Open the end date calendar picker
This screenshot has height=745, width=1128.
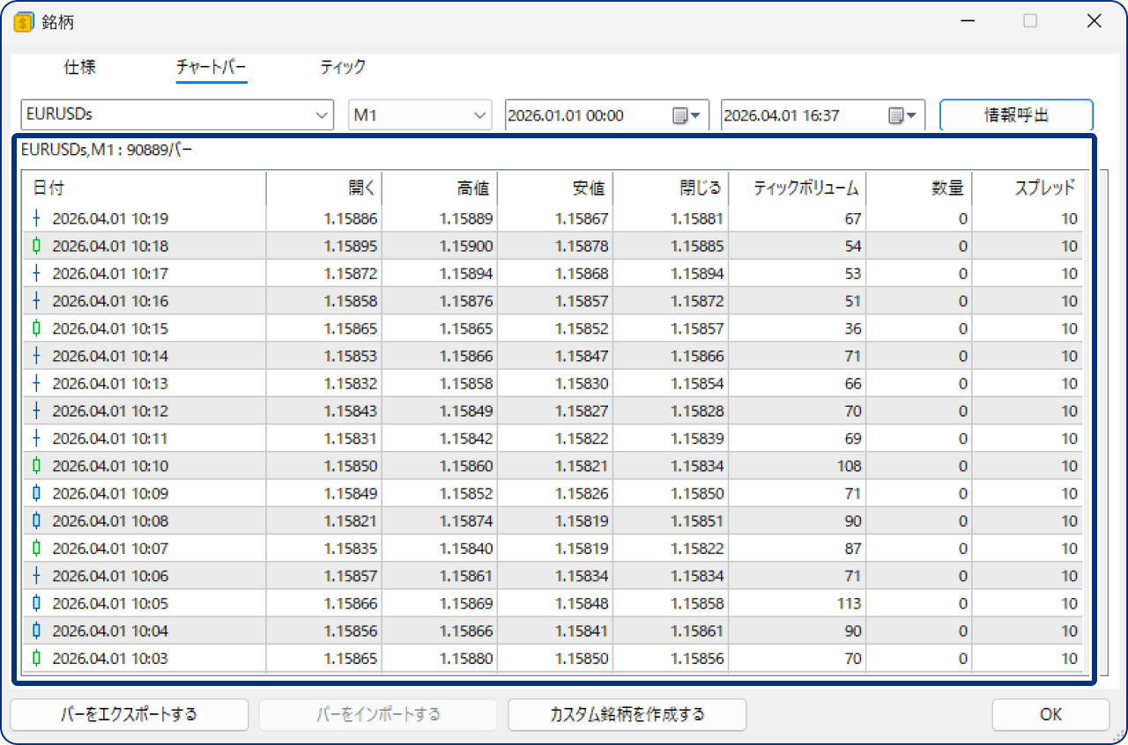click(902, 115)
